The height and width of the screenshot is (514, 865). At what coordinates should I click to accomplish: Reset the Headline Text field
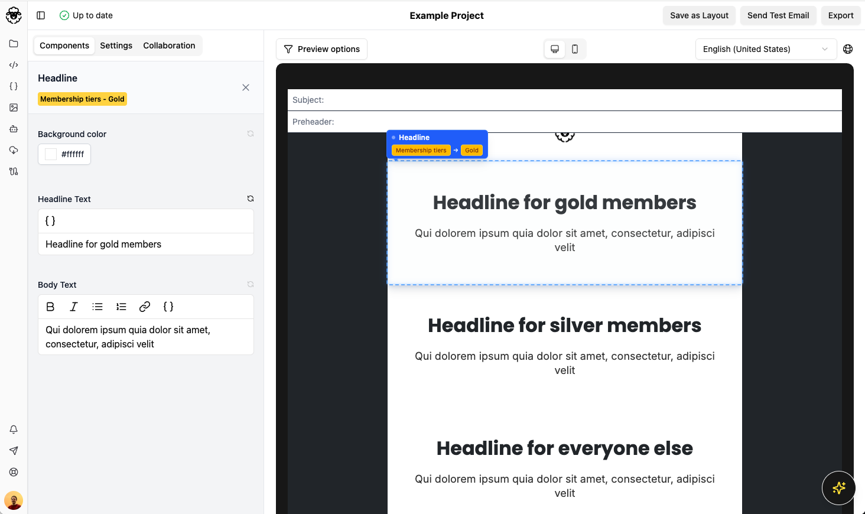[251, 199]
